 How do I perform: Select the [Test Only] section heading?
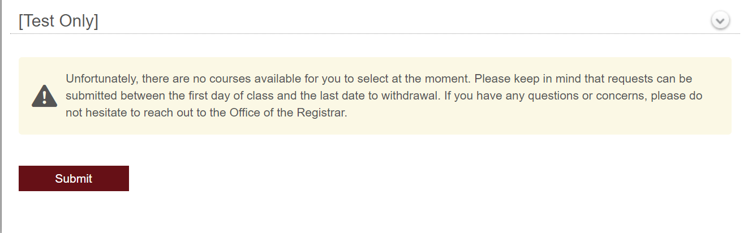[x=58, y=21]
